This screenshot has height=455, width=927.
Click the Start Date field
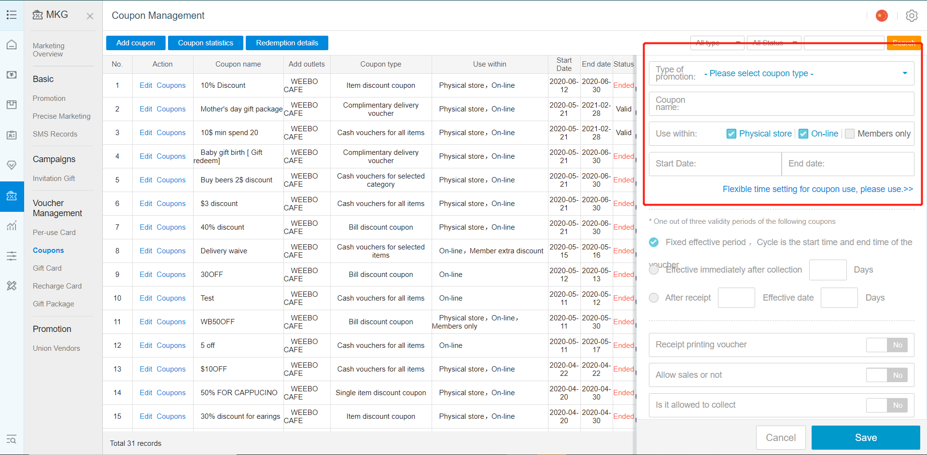point(715,164)
